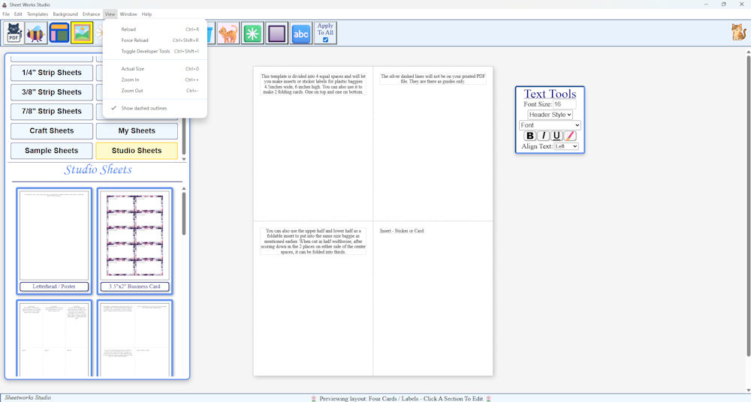Click the 1/4" Strip Sheets button
The width and height of the screenshot is (751, 402).
point(52,73)
